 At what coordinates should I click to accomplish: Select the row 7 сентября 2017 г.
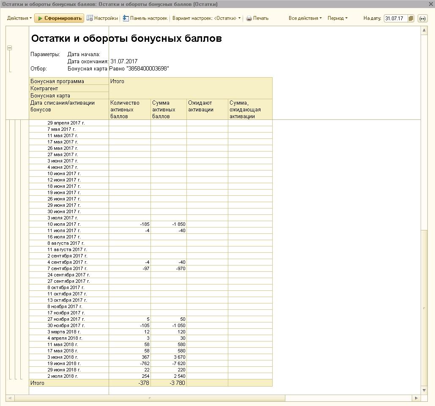(x=150, y=269)
